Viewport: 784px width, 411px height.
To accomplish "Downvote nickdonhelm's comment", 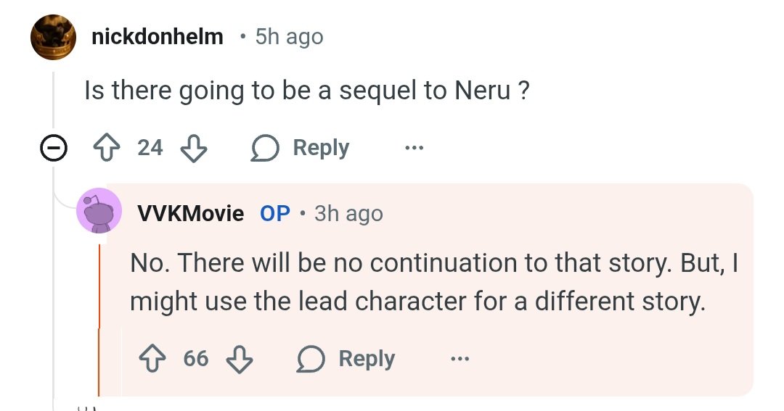I will point(193,148).
